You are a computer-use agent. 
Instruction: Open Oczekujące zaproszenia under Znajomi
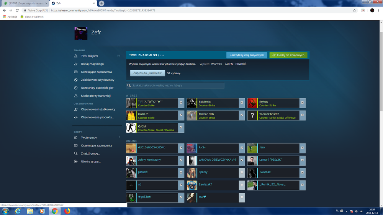[96, 72]
